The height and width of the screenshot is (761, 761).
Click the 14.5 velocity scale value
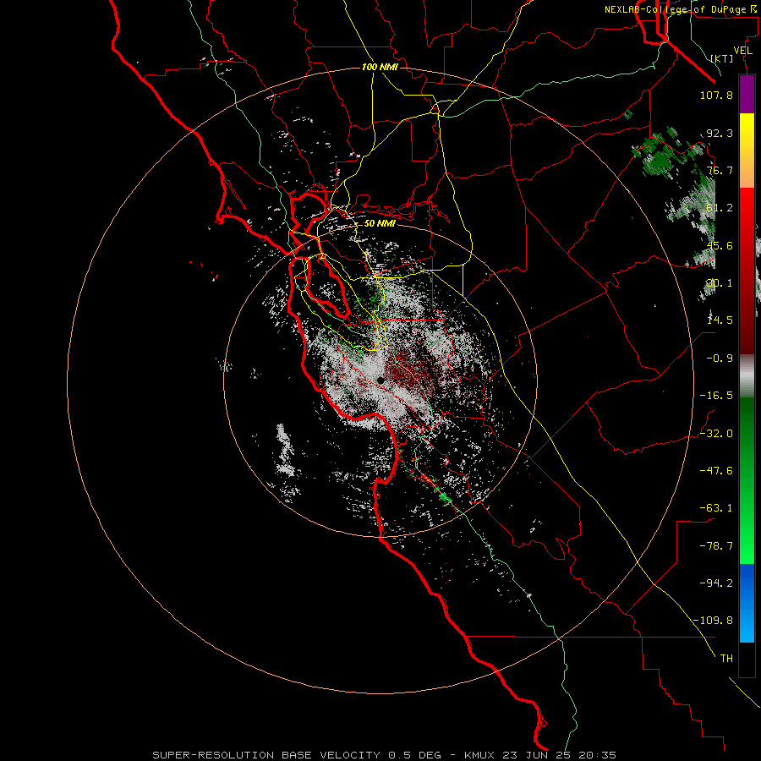(720, 320)
